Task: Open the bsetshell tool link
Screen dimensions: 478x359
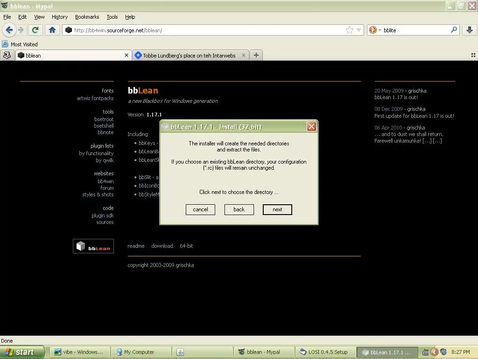Action: [104, 125]
